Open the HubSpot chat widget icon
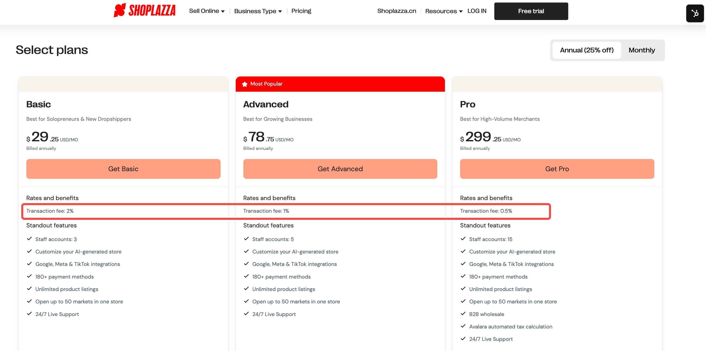The height and width of the screenshot is (351, 706). point(695,13)
